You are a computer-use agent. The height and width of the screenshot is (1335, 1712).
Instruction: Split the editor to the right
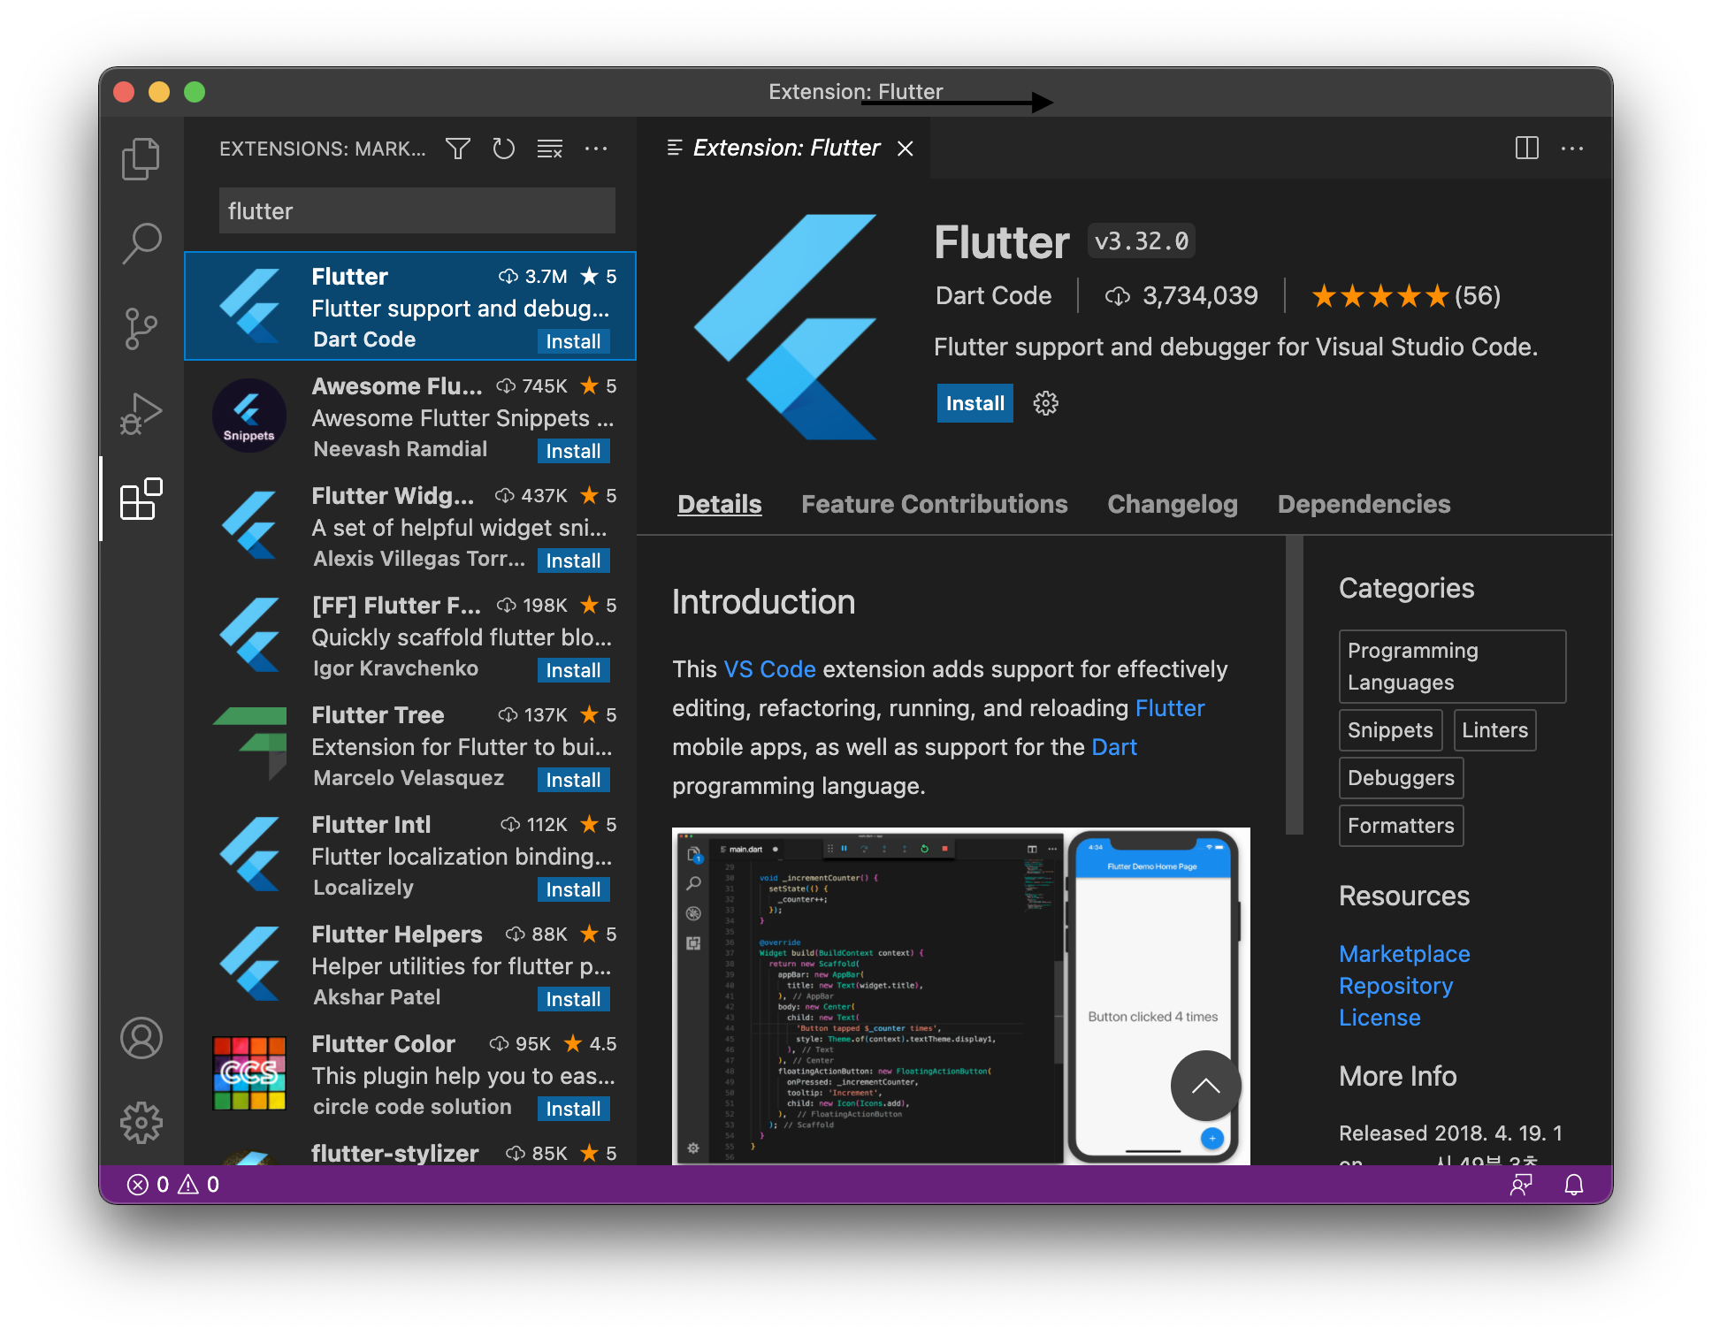click(1526, 148)
